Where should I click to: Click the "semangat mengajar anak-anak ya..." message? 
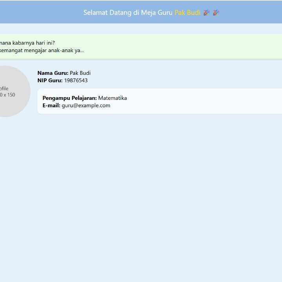(x=41, y=50)
